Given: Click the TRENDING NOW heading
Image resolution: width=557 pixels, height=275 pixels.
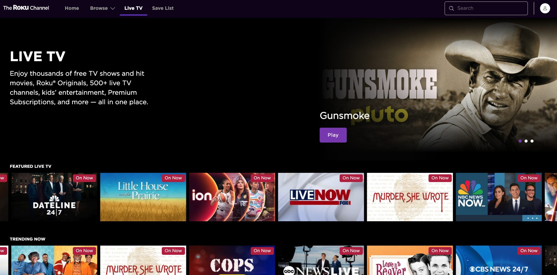Looking at the screenshot, I should (28, 239).
